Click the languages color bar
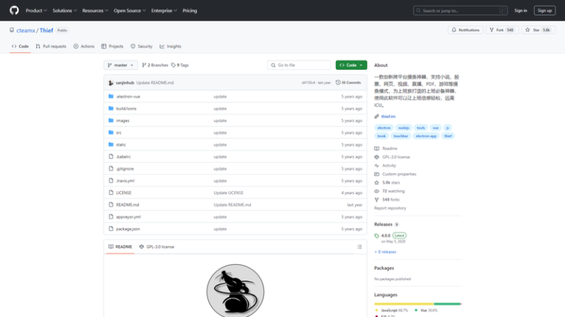Image resolution: width=565 pixels, height=317 pixels. pyautogui.click(x=417, y=303)
